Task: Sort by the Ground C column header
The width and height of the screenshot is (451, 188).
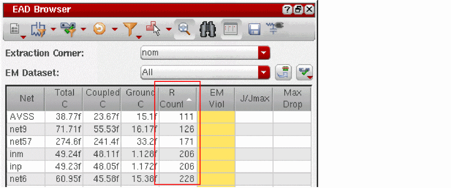Action: [x=140, y=99]
